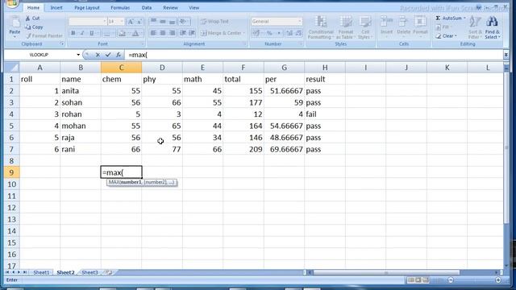This screenshot has width=516, height=290.
Task: Open the font name dropdown
Action: click(105, 22)
